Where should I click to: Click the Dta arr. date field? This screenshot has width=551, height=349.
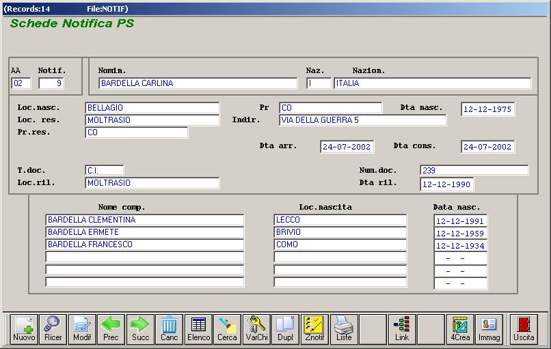click(x=347, y=147)
